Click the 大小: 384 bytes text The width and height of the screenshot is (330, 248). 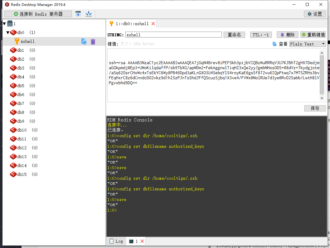137,44
